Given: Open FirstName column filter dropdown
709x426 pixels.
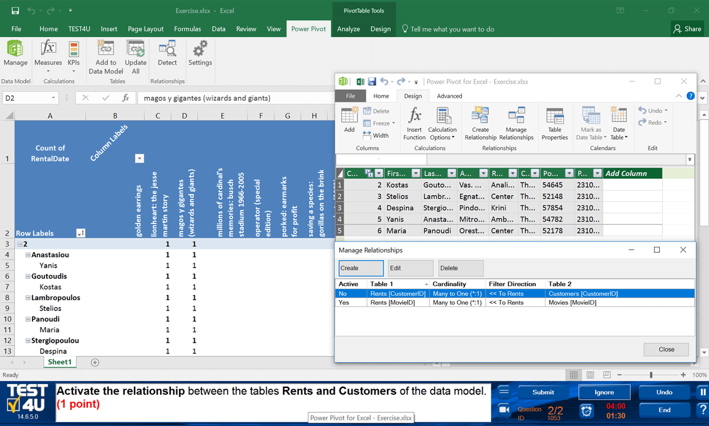Looking at the screenshot, I should coord(416,173).
